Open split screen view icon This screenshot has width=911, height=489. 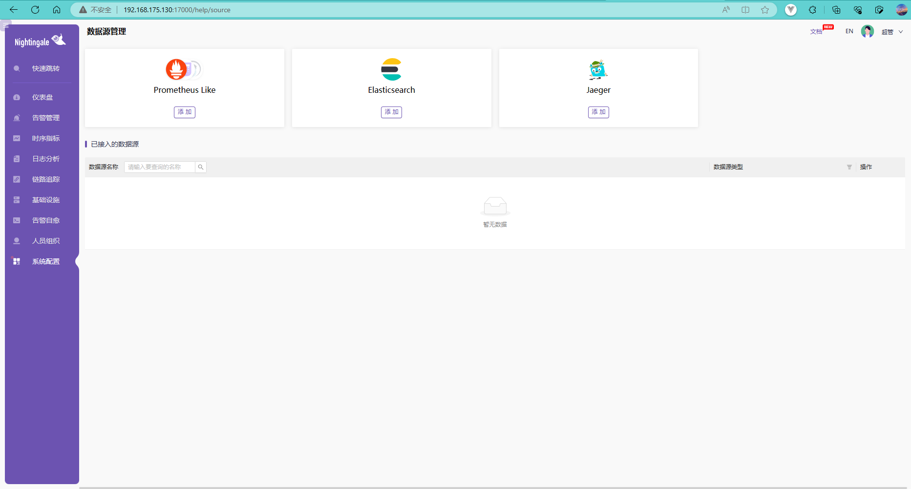[745, 10]
